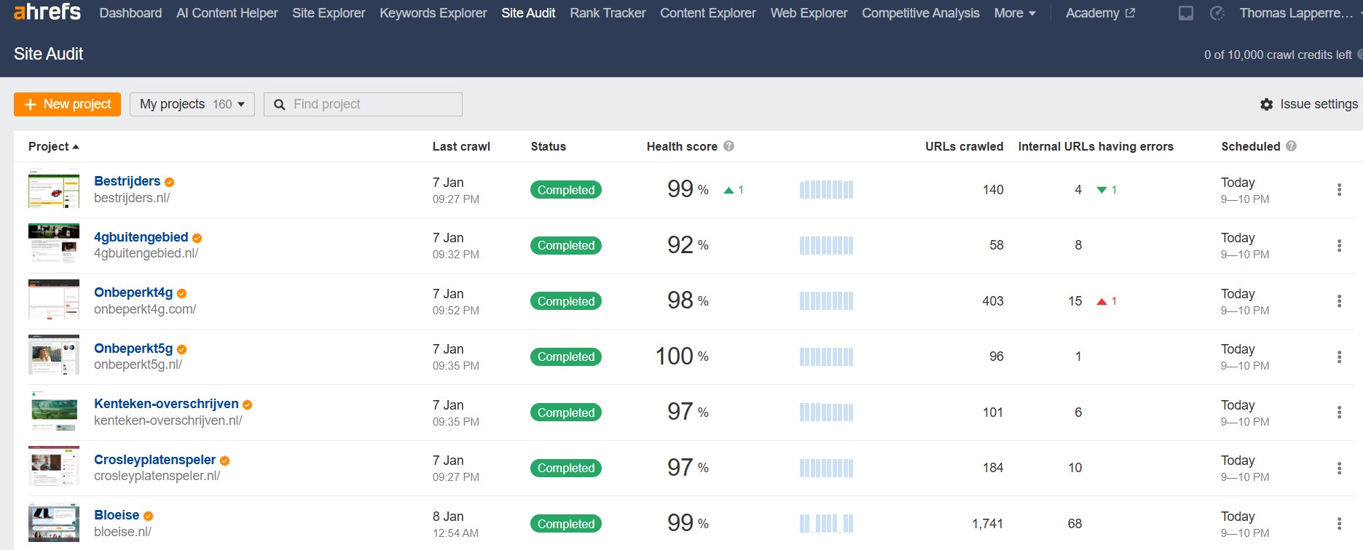Click verified badge next to 4gbuitengebied
This screenshot has height=550, width=1363.
point(197,238)
